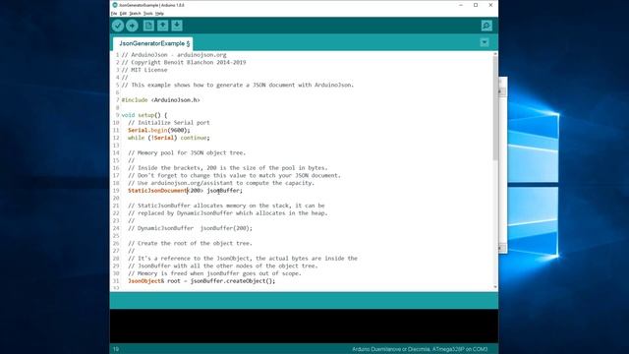Open a sketch with the Open icon

pyautogui.click(x=162, y=26)
